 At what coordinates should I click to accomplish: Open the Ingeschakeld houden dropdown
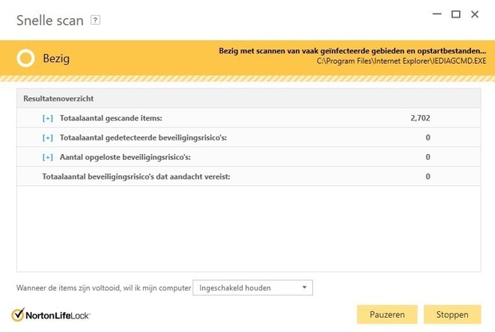[x=253, y=287]
